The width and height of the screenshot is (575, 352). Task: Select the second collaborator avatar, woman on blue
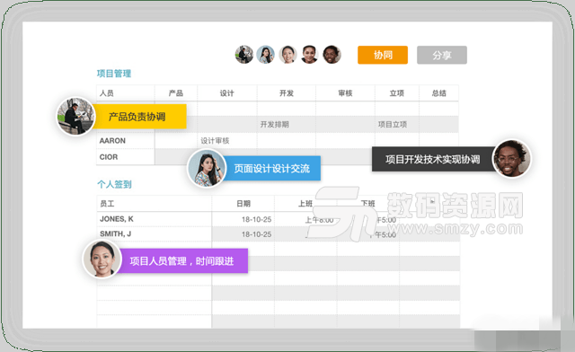pos(266,55)
